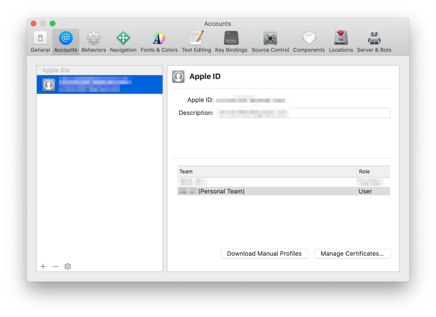Close the Accounts window
Image resolution: width=436 pixels, height=317 pixels.
pos(33,24)
